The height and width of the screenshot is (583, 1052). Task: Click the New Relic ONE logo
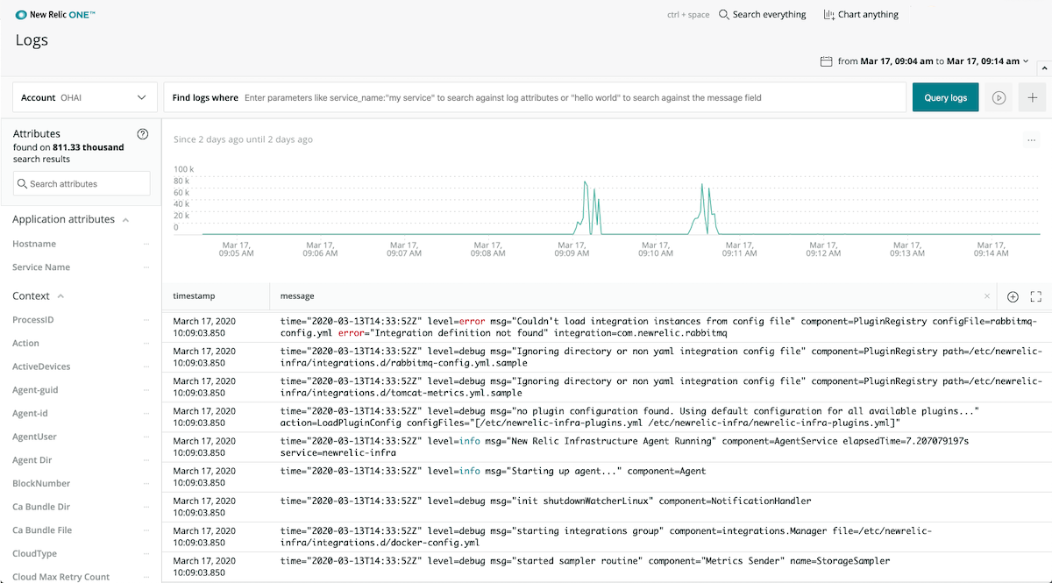(56, 15)
